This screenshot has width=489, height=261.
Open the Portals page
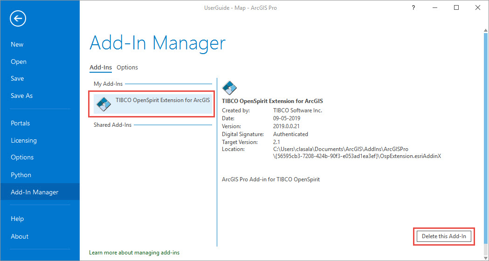(20, 123)
